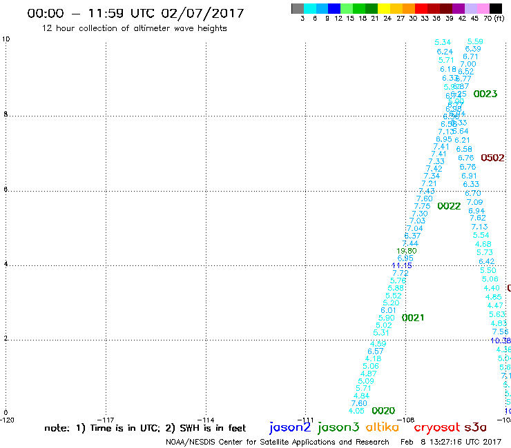Click the 7.09 wave height value
Screen dimensions: 511x448
474,203
